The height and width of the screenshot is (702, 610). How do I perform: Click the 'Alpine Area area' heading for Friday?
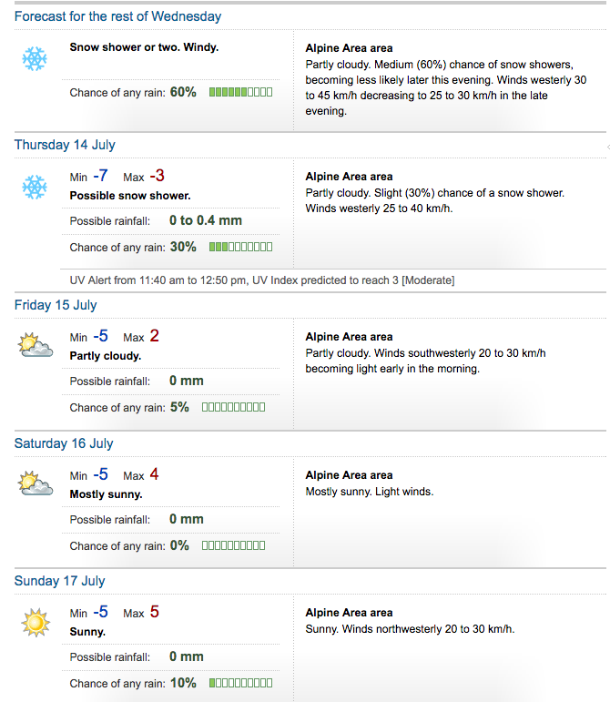pos(349,337)
